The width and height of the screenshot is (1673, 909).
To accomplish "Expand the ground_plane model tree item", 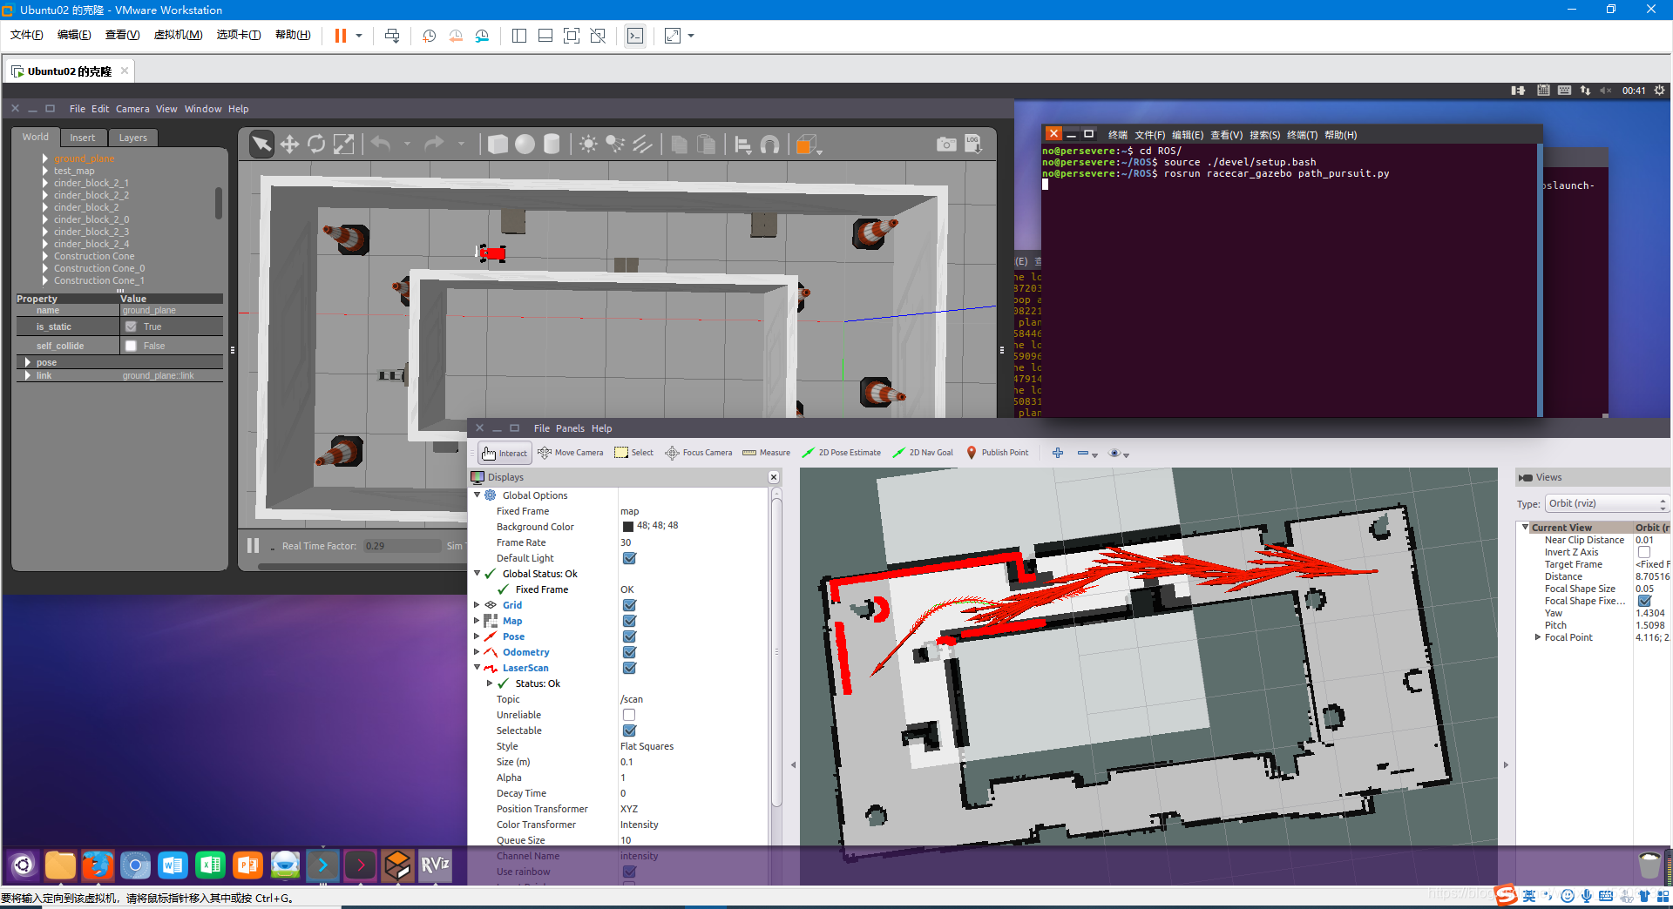I will (x=45, y=158).
